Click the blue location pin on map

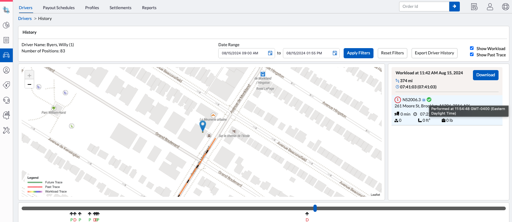point(203,126)
